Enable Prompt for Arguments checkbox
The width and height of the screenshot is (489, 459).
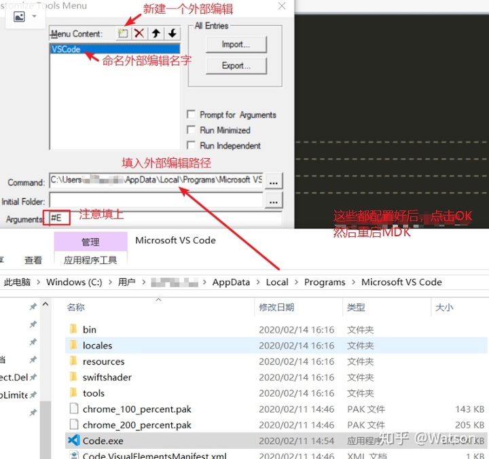tap(191, 114)
